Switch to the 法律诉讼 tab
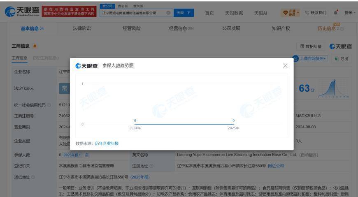The width and height of the screenshot is (358, 197). [82, 28]
